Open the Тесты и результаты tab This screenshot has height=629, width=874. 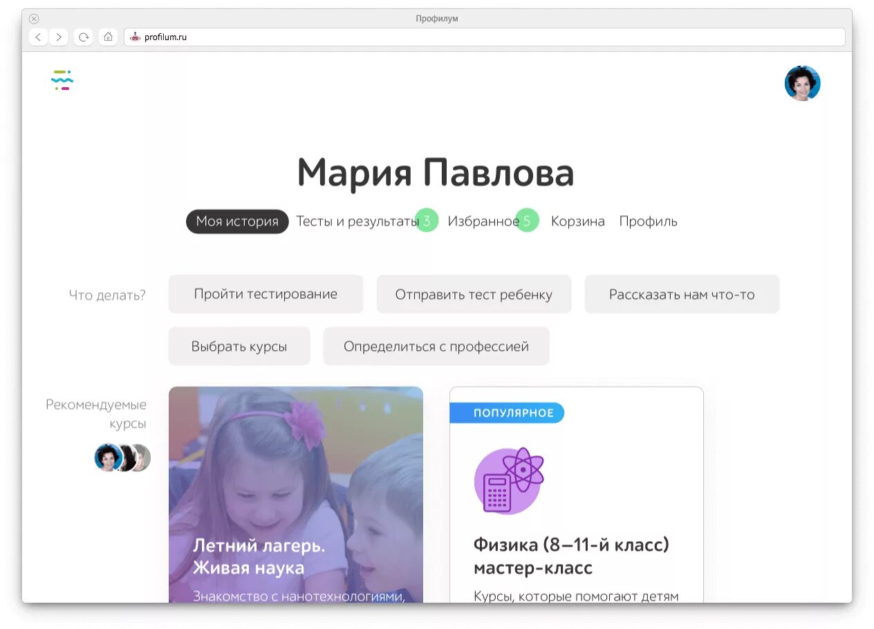pos(357,221)
